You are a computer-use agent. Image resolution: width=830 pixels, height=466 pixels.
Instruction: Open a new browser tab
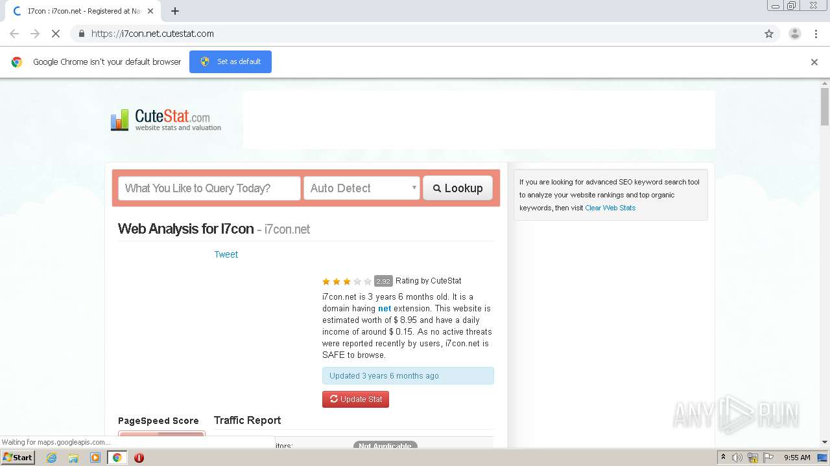pyautogui.click(x=175, y=11)
